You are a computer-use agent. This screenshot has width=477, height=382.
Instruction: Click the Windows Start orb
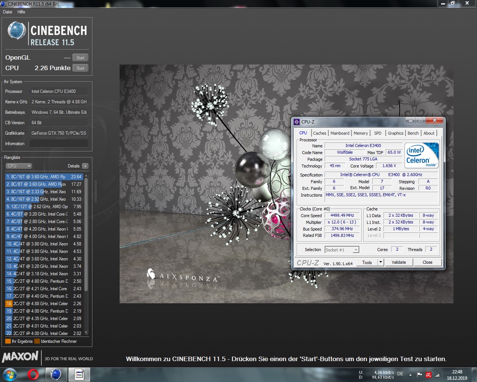coord(10,374)
